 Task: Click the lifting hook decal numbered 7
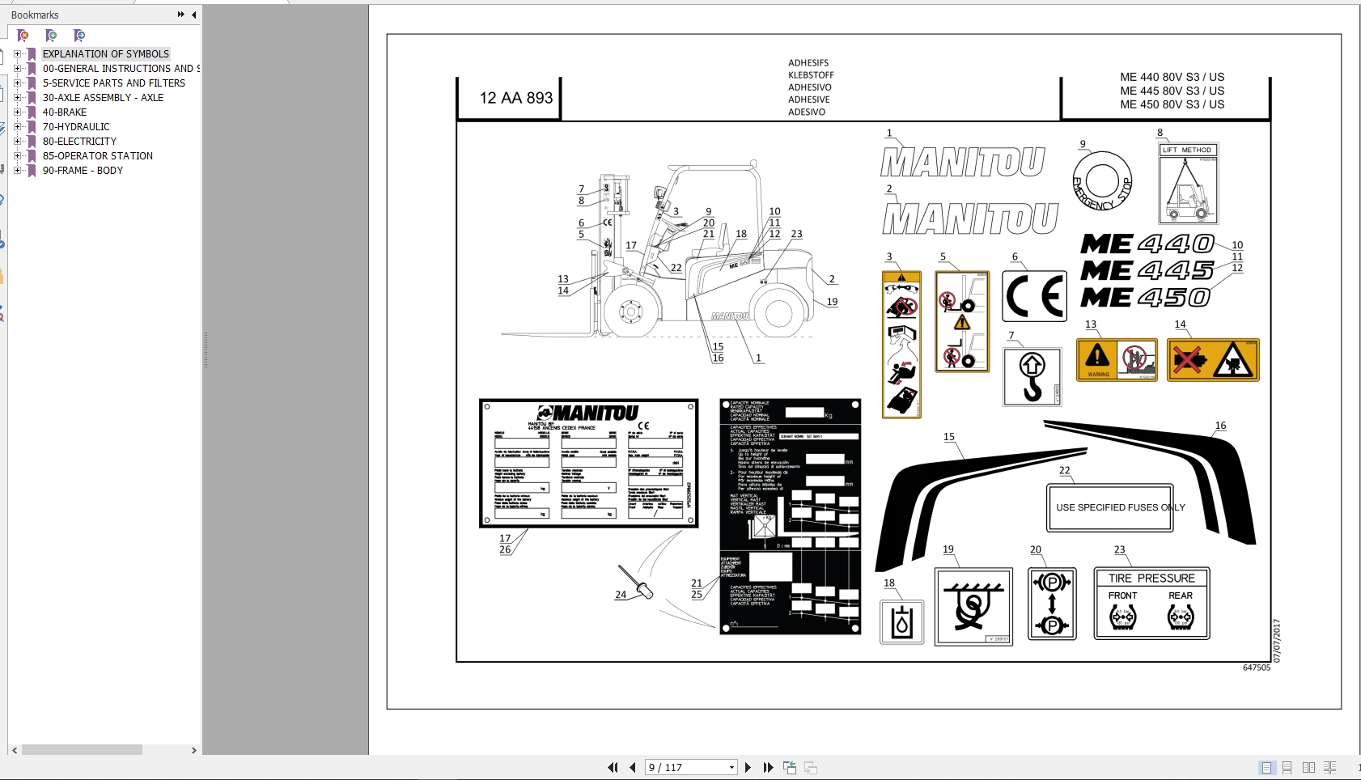pos(1032,377)
